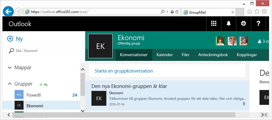272x120 pixels.
Task: Click the Sök i Ekonomi search field
Action: pyautogui.click(x=44, y=51)
